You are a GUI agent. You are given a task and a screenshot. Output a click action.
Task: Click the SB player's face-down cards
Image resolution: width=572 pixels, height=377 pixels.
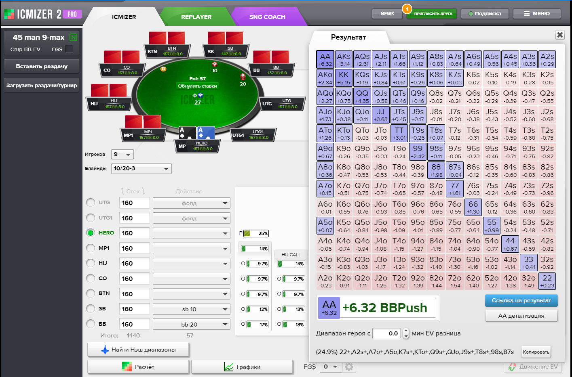pyautogui.click(x=226, y=38)
